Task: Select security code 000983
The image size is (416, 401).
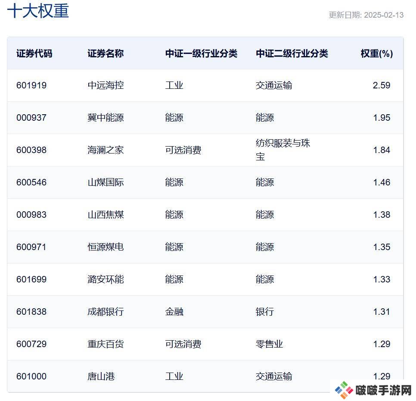Action: coord(31,215)
